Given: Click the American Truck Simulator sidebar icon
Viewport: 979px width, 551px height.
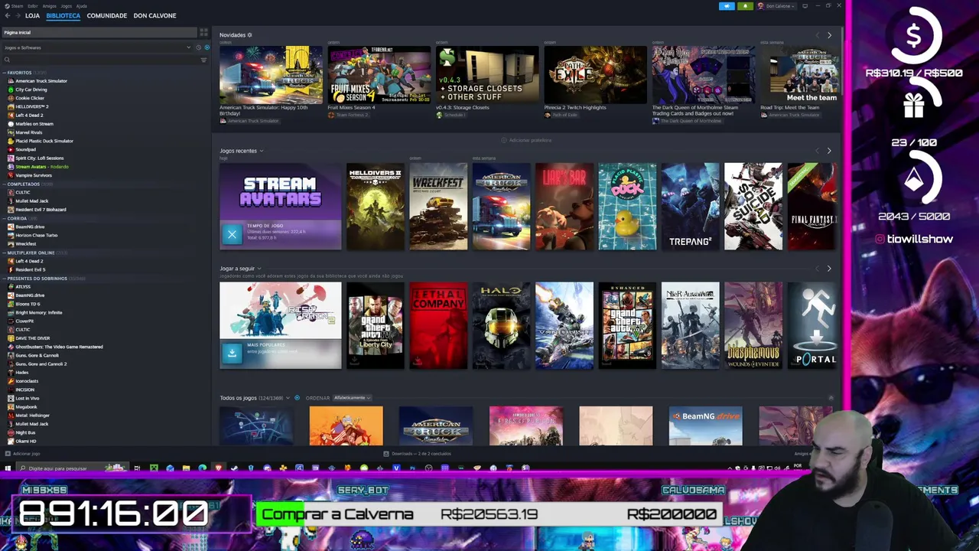Looking at the screenshot, I should 11,81.
